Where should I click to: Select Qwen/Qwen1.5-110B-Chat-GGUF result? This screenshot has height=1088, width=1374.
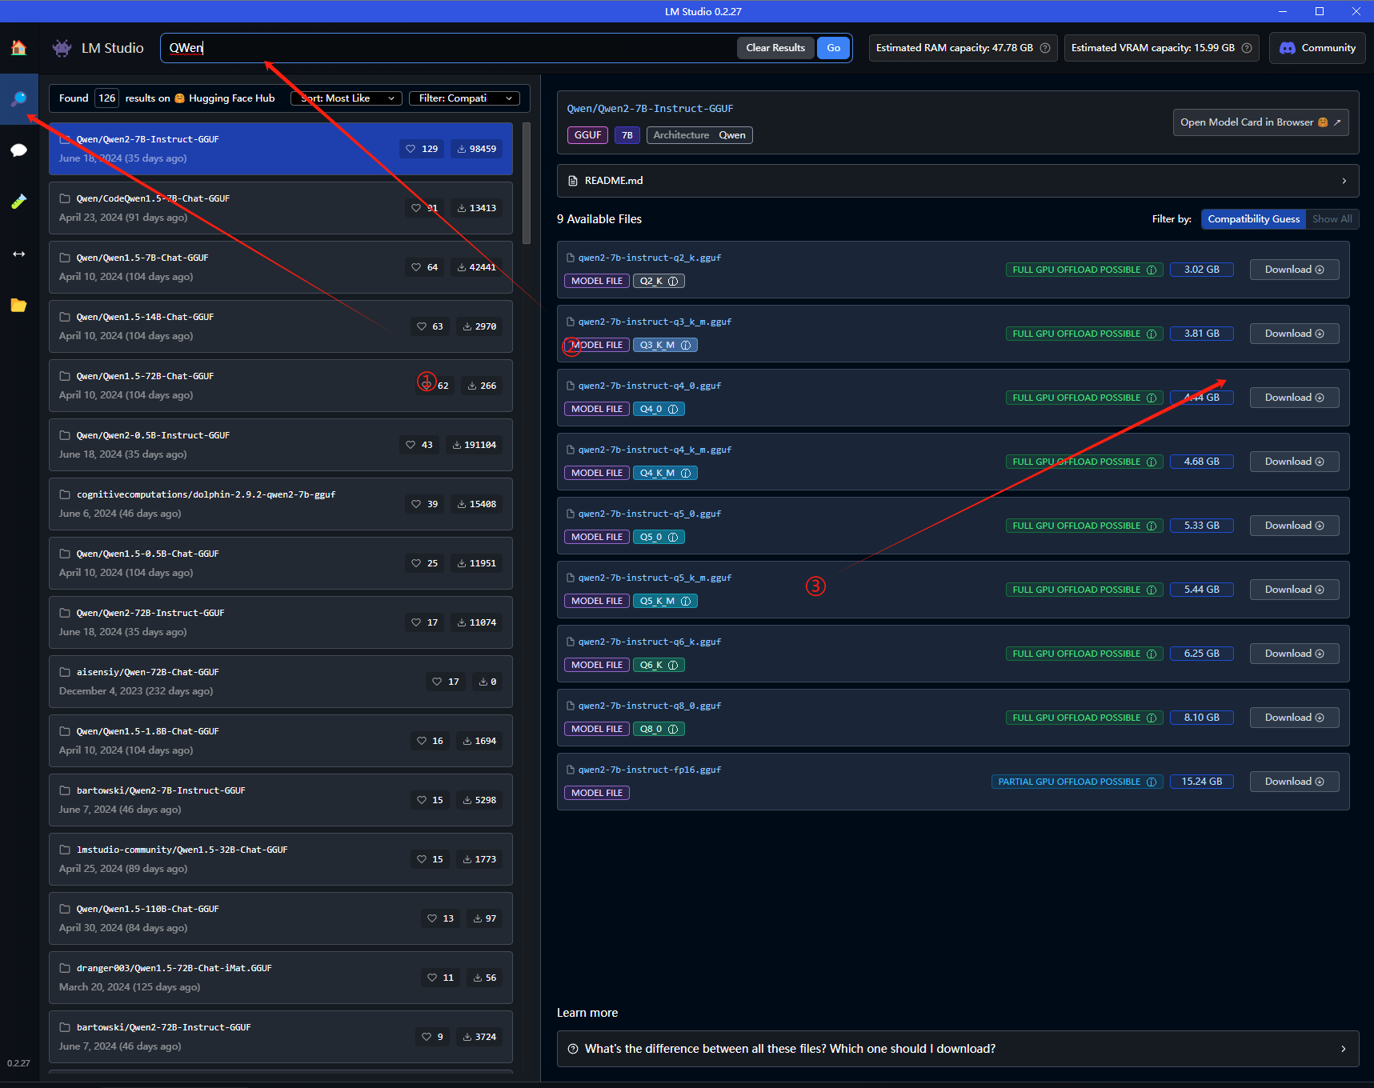281,918
